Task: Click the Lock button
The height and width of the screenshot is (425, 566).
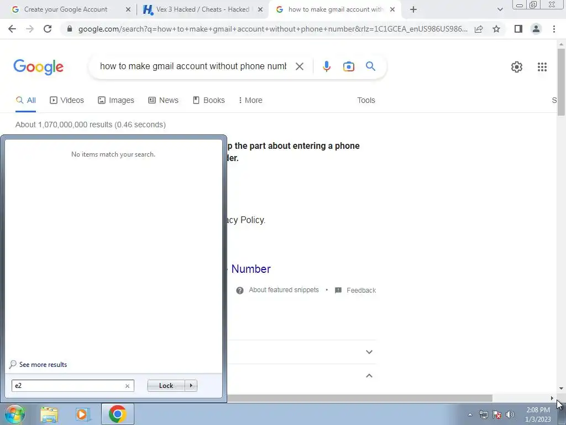Action: (x=166, y=386)
